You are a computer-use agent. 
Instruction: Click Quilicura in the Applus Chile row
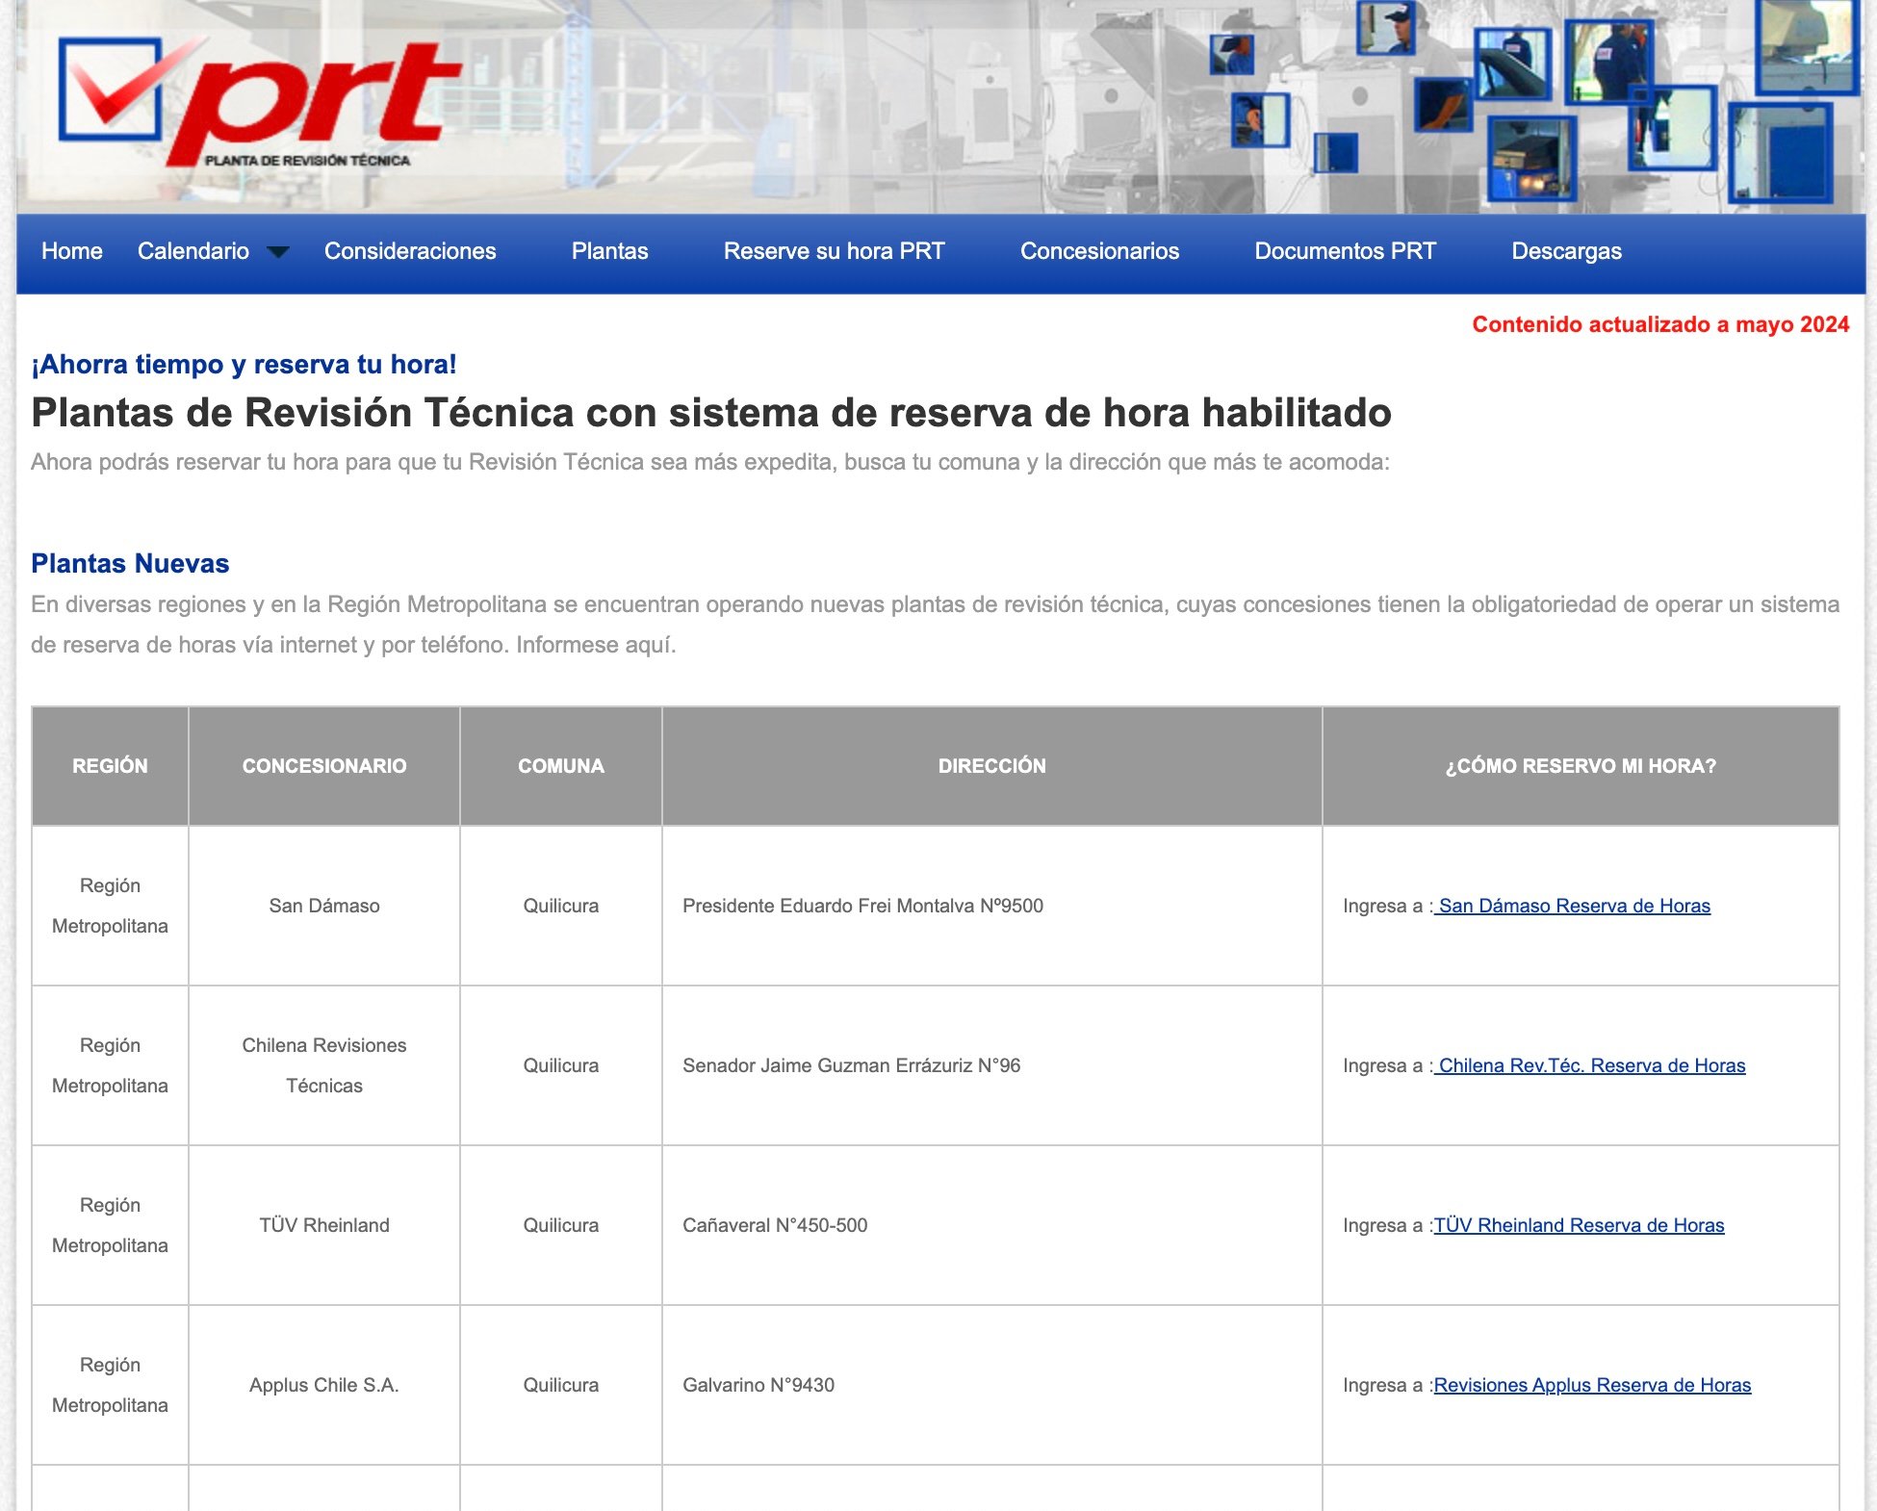pos(561,1385)
